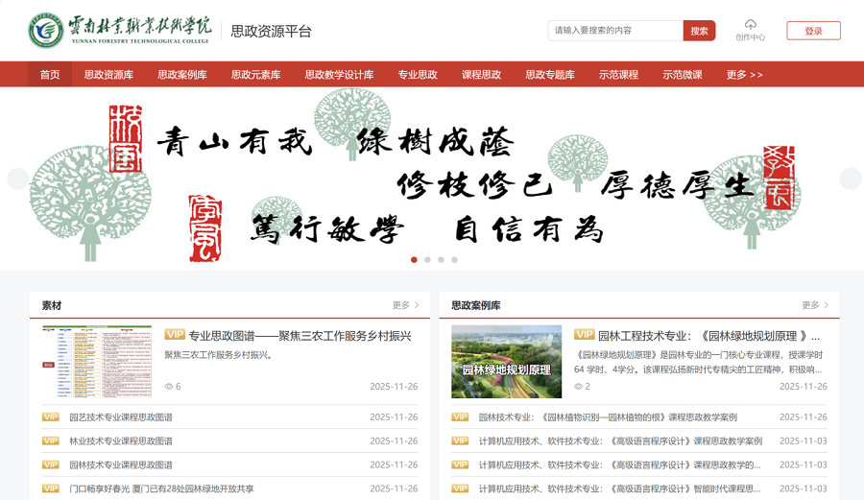The width and height of the screenshot is (864, 500).
Task: Expand 更多 in the 素材 section header
Action: pos(405,305)
